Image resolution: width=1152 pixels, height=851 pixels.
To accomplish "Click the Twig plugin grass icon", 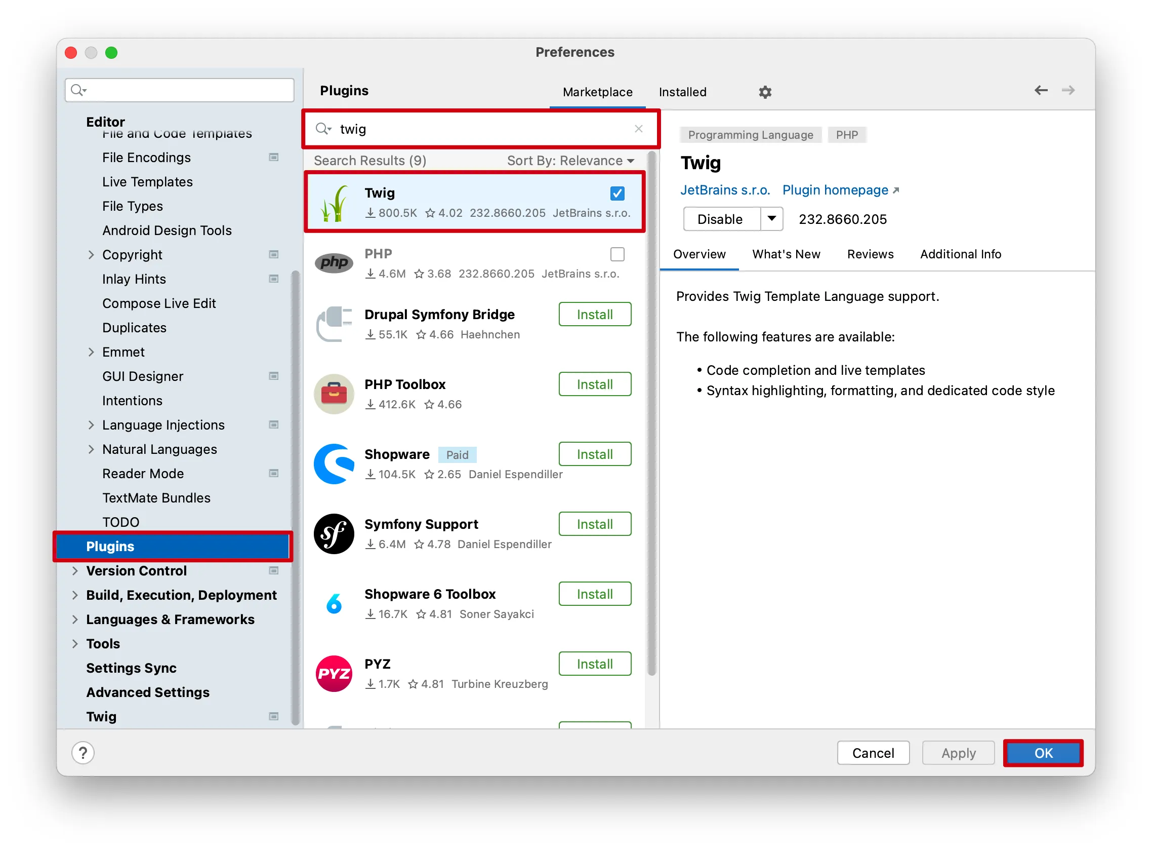I will [x=334, y=203].
